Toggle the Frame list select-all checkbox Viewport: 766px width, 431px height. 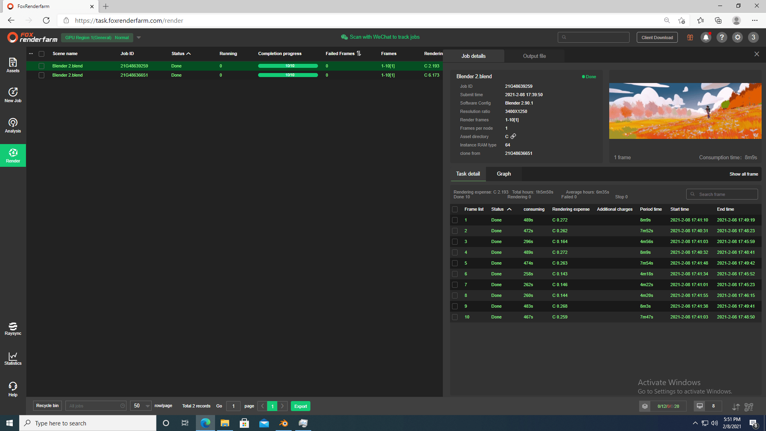point(455,210)
